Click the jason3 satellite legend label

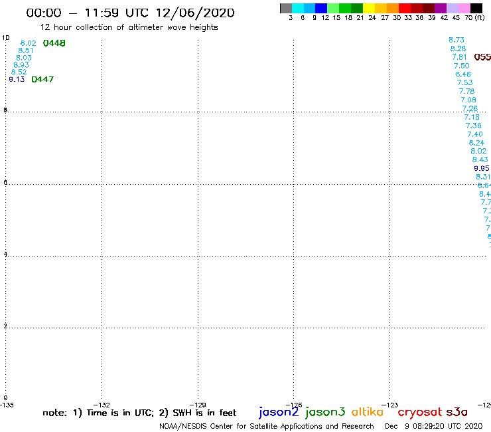325,412
